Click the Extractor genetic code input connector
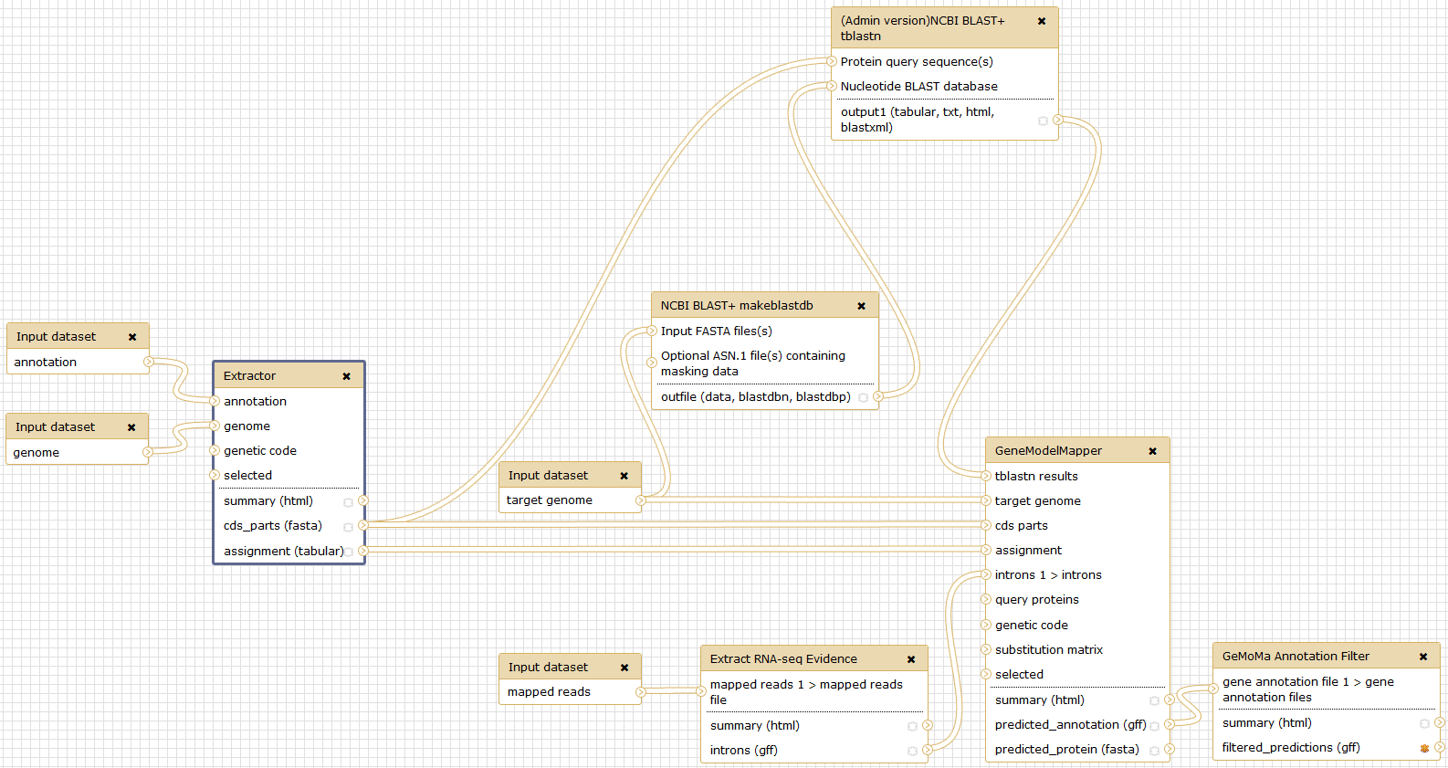The height and width of the screenshot is (768, 1448). click(215, 451)
